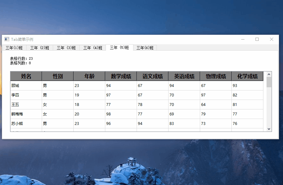Click the 性别 column header
The height and width of the screenshot is (185, 283).
pyautogui.click(x=58, y=76)
